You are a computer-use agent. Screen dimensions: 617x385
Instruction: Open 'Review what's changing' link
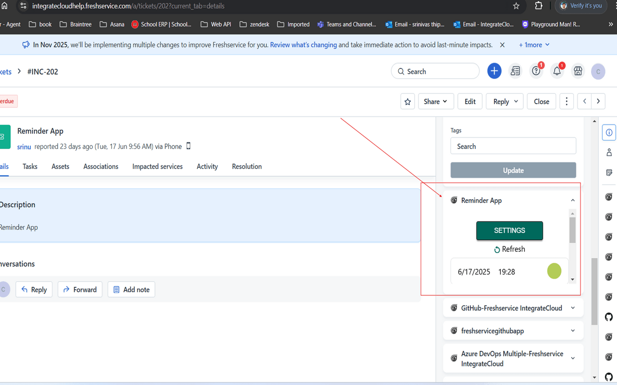(x=304, y=45)
